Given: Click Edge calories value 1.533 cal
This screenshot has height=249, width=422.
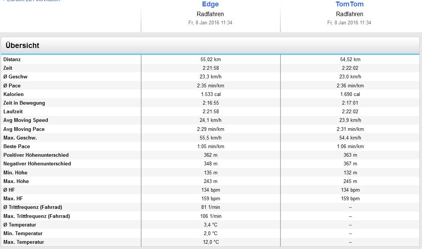Looking at the screenshot, I should tap(210, 94).
